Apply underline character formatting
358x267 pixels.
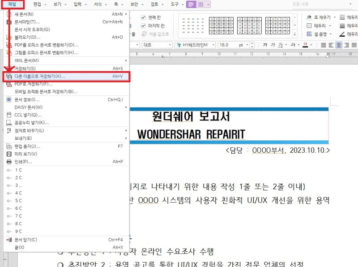coord(281,45)
